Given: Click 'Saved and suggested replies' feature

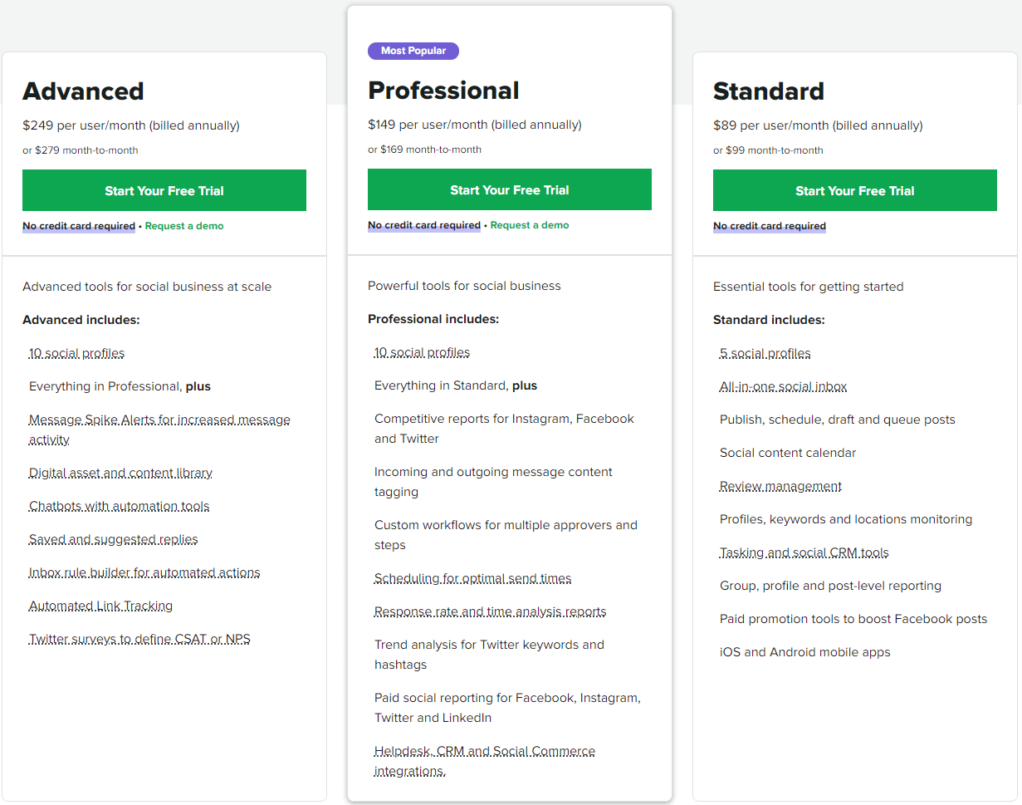Looking at the screenshot, I should (114, 539).
